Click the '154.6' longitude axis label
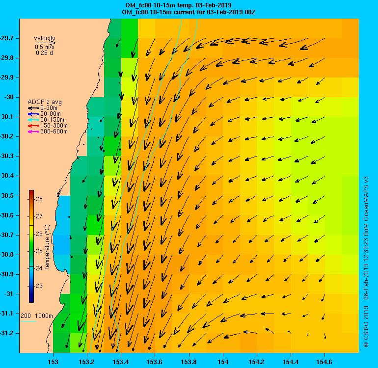378x368 pixels. 324,362
